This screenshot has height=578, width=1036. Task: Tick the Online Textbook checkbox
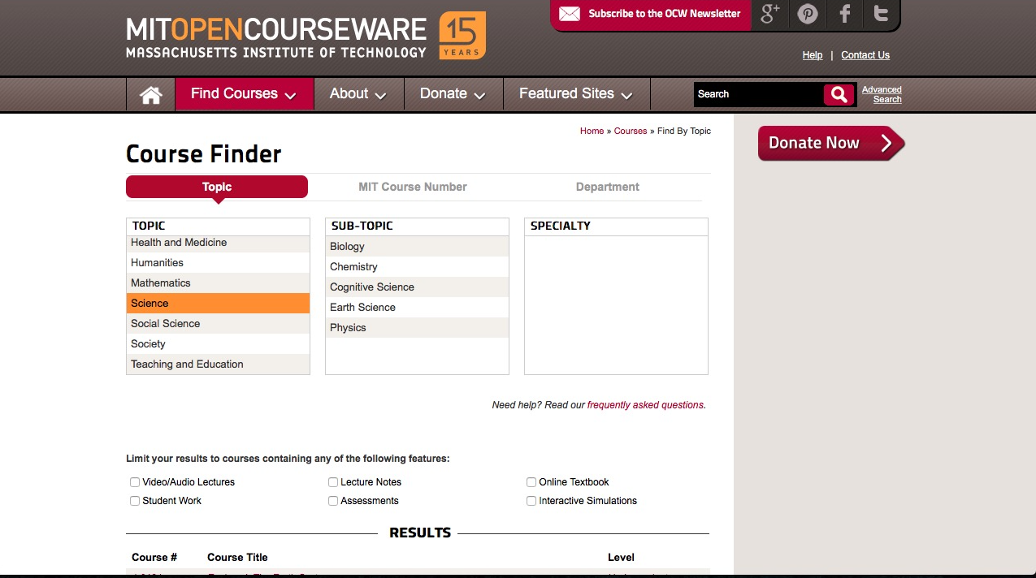click(531, 482)
